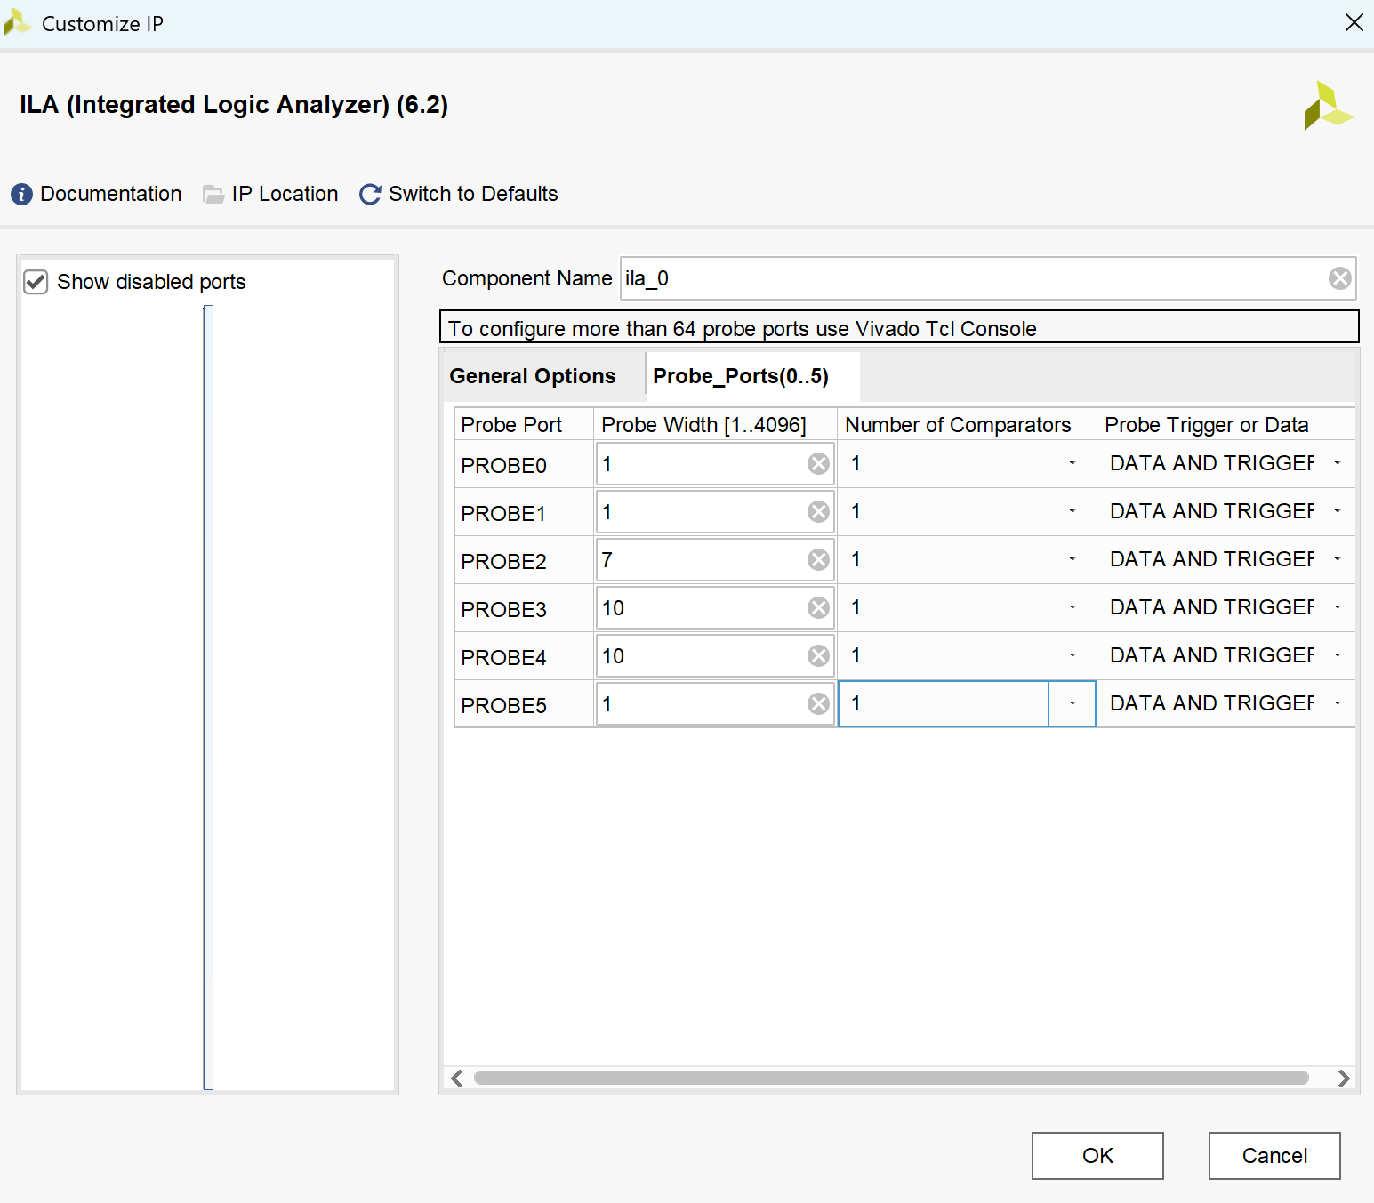Screen dimensions: 1374x1203
Task: Close the Customize IP dialog
Action: click(x=1354, y=22)
